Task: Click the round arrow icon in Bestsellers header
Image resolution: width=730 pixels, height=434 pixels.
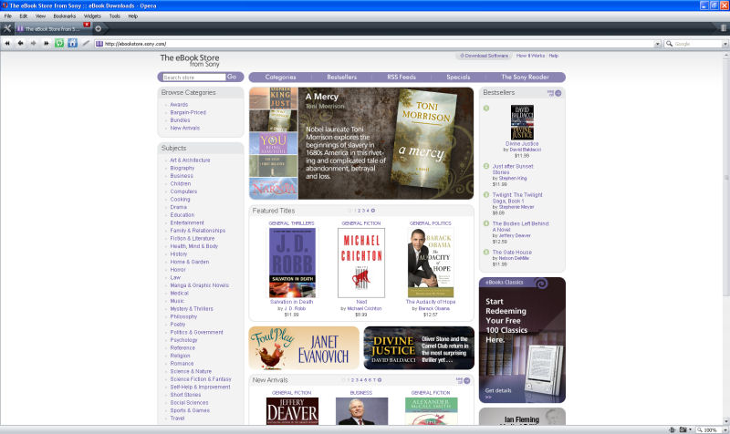Action: 558,93
